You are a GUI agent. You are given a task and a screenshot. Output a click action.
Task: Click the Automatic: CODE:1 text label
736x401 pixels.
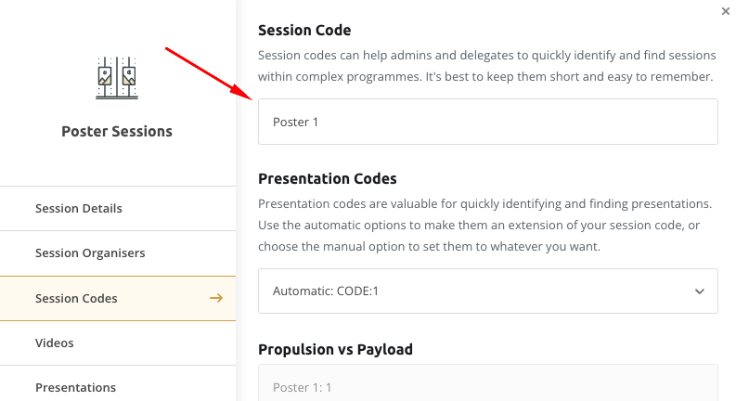(325, 291)
